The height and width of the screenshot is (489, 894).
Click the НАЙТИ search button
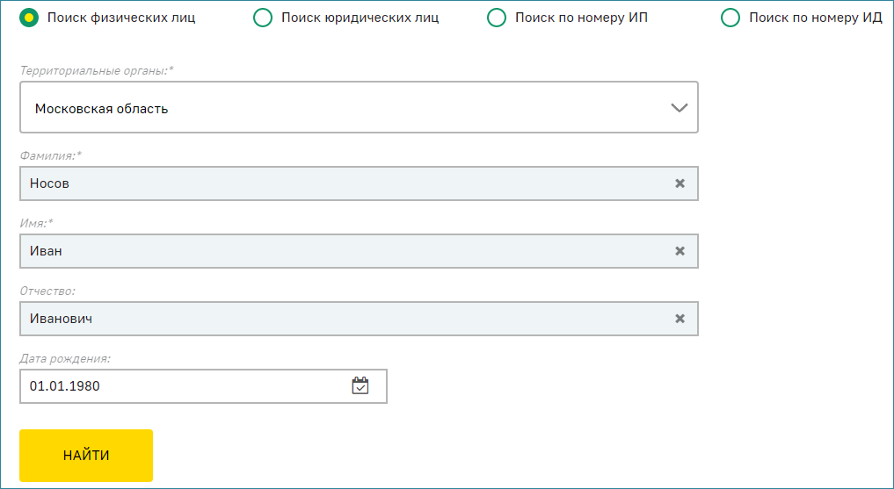pyautogui.click(x=86, y=456)
